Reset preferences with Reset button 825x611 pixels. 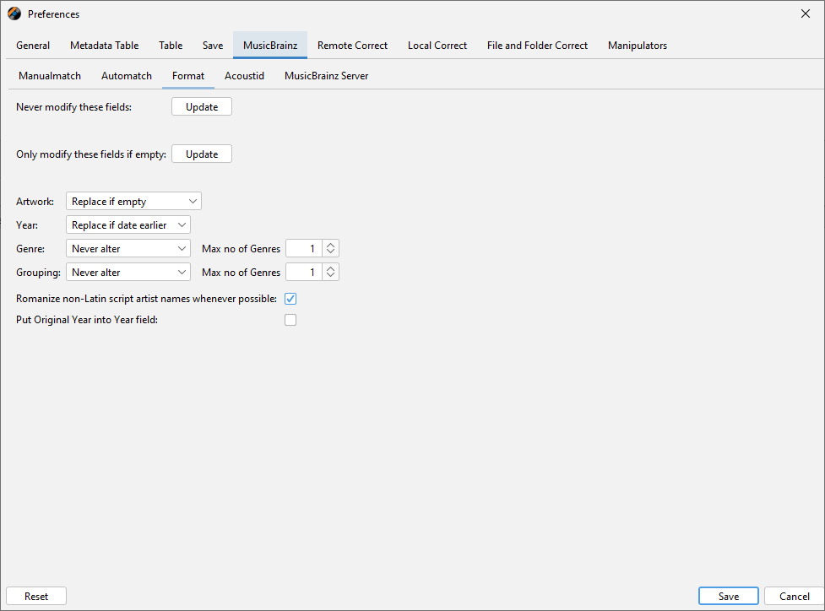36,596
